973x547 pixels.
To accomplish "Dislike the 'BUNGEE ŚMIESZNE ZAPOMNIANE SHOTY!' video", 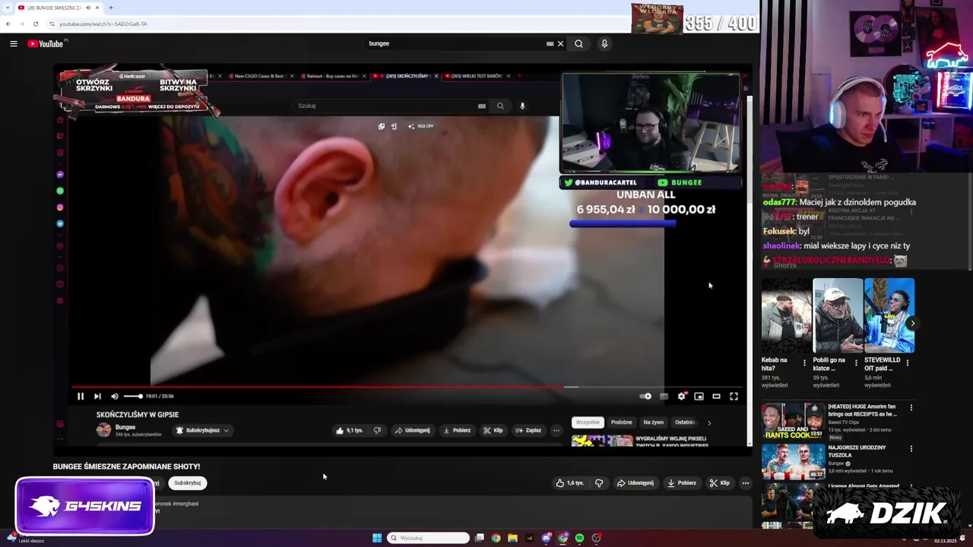I will point(599,483).
